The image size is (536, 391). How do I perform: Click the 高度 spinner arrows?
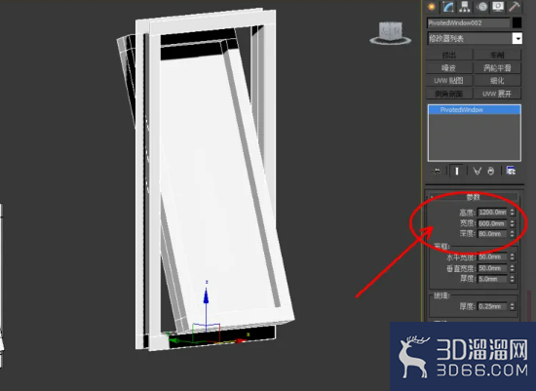click(x=512, y=213)
